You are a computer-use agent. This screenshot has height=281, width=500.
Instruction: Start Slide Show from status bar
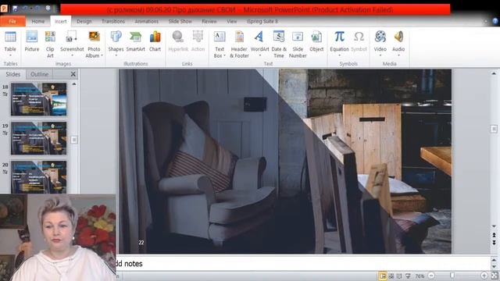point(408,276)
